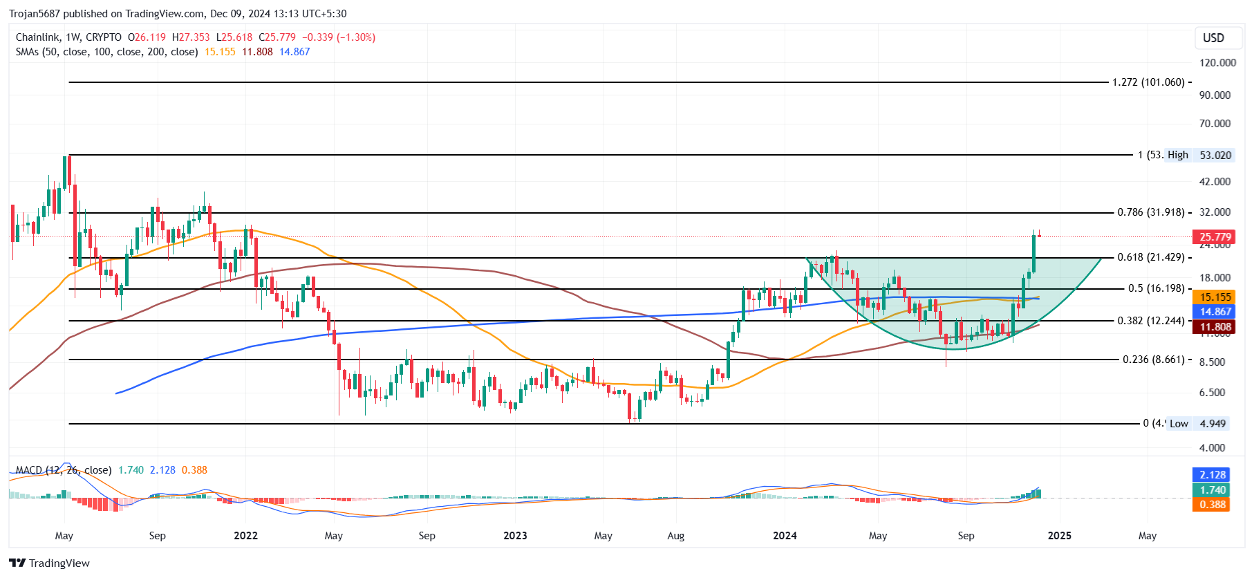Image resolution: width=1254 pixels, height=578 pixels.
Task: Click the 0.236 (8.661) Fibonacci label
Action: 1154,360
